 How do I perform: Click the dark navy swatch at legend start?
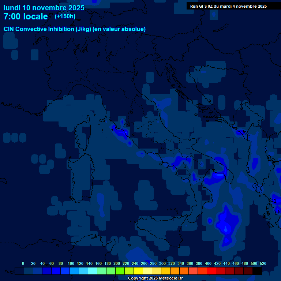(x=19, y=271)
